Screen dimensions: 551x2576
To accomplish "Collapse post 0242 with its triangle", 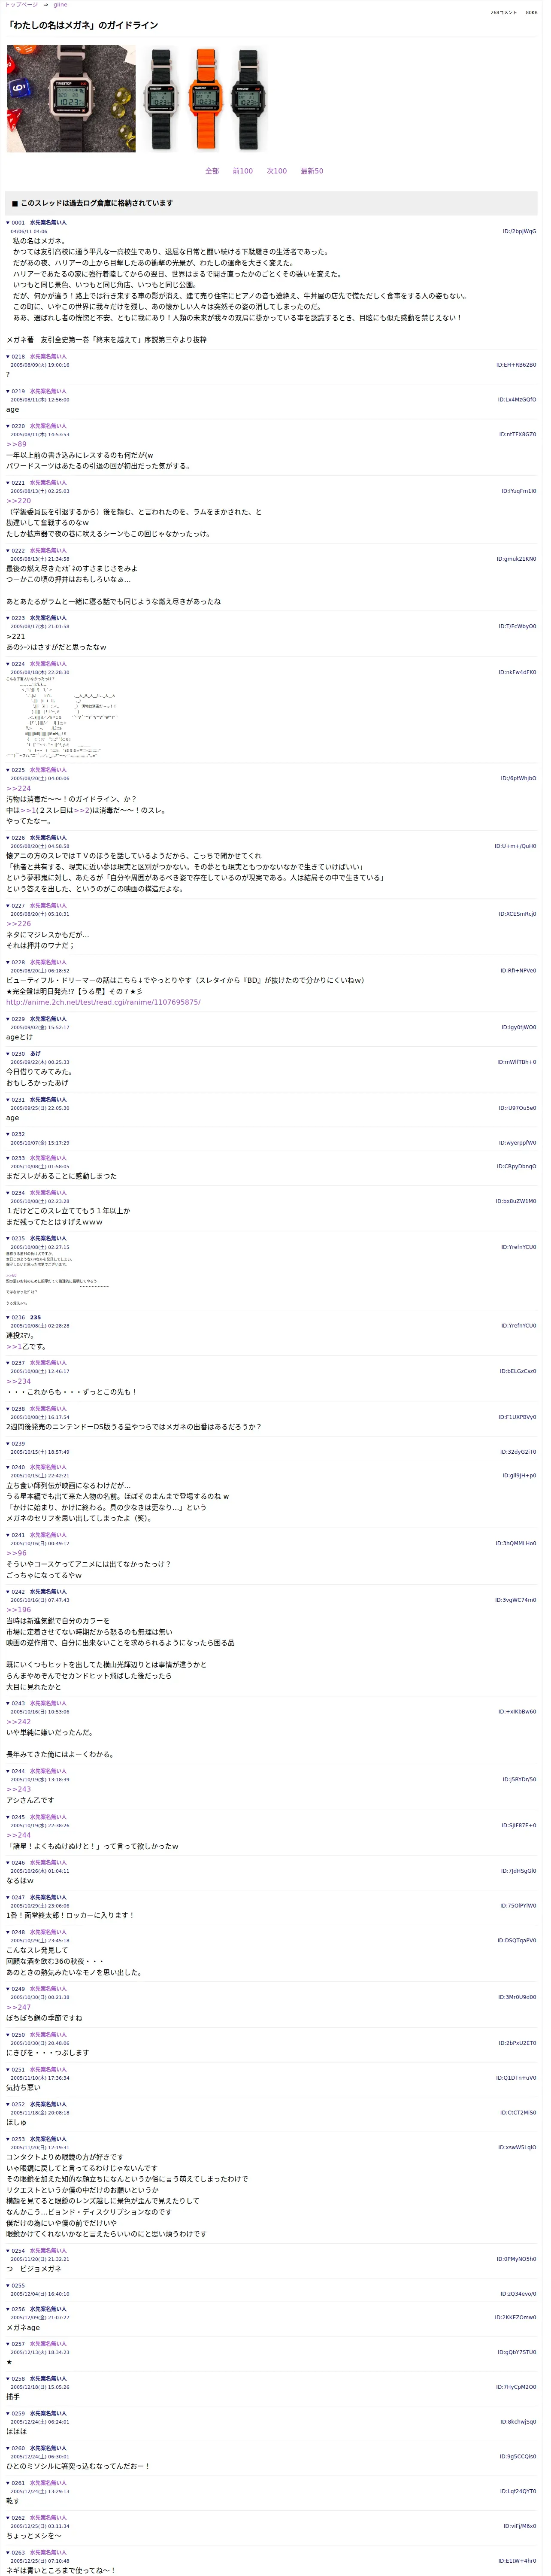I will (8, 1592).
